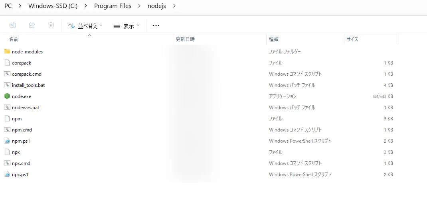Sort by the サイズ column header

coord(352,39)
